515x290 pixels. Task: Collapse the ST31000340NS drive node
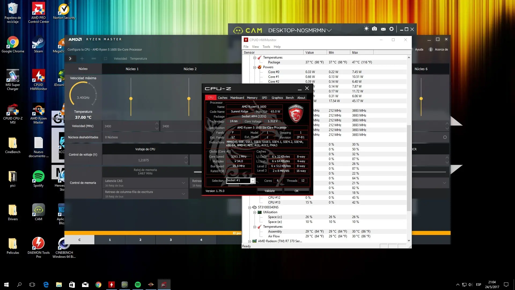tap(249, 207)
